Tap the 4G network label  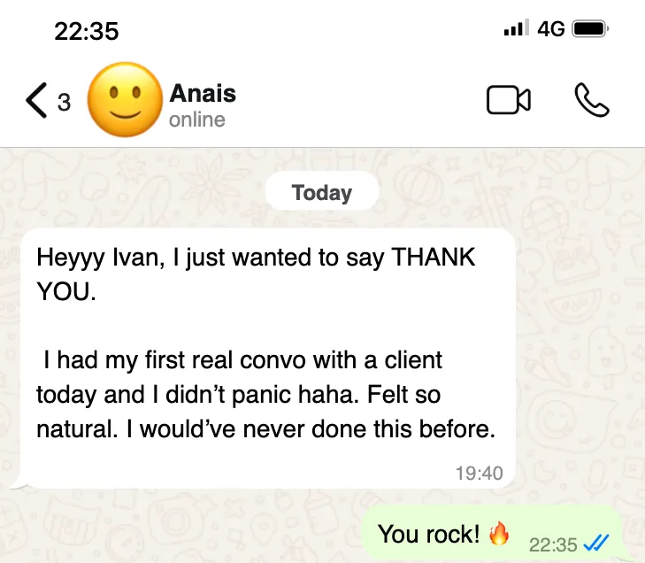(551, 29)
